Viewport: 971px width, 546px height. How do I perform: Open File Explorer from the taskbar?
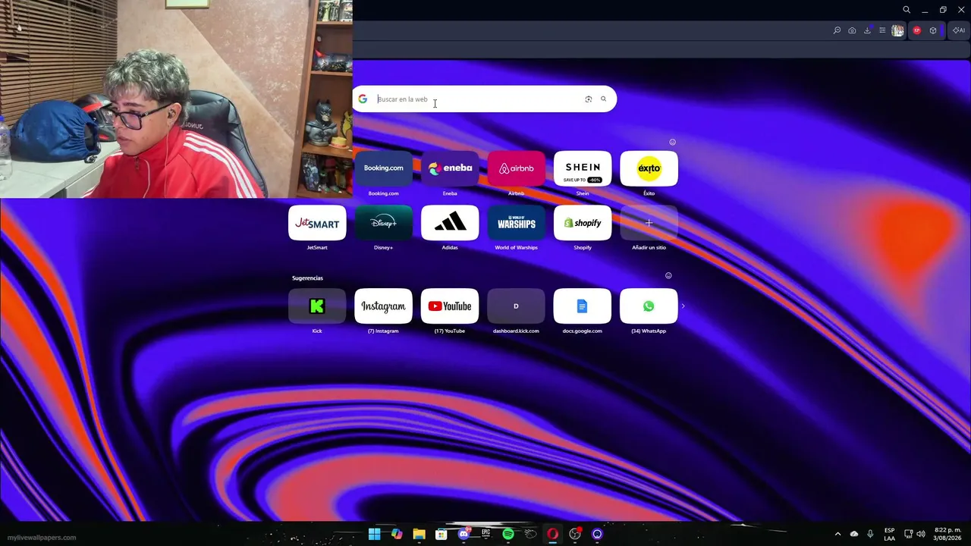[419, 534]
